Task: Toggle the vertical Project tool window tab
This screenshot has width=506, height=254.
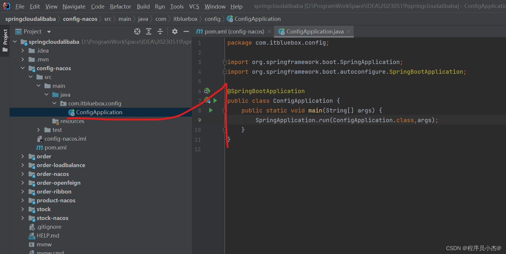Action: coord(5,41)
